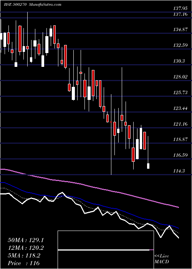Select the 5MA : 118.2 readout
192x269 pixels.
24,256
